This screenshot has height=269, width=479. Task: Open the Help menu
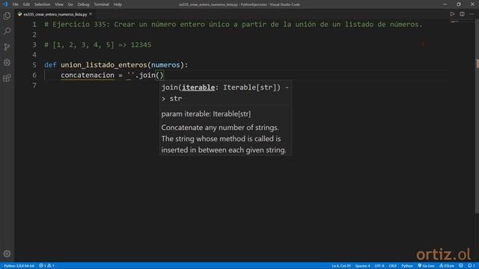(x=118, y=4)
